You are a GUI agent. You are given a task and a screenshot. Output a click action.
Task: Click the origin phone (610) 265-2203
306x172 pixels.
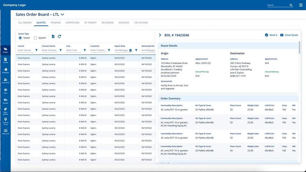(168, 76)
